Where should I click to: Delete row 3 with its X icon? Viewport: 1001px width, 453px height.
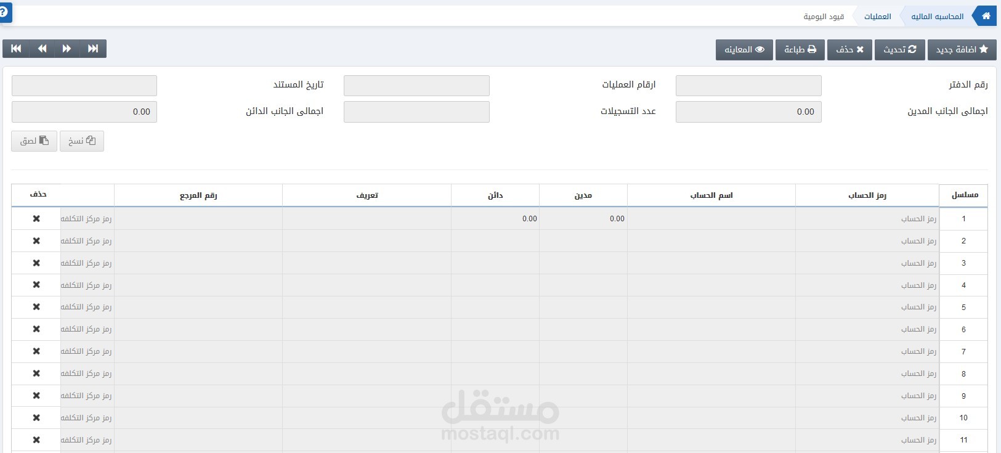36,263
